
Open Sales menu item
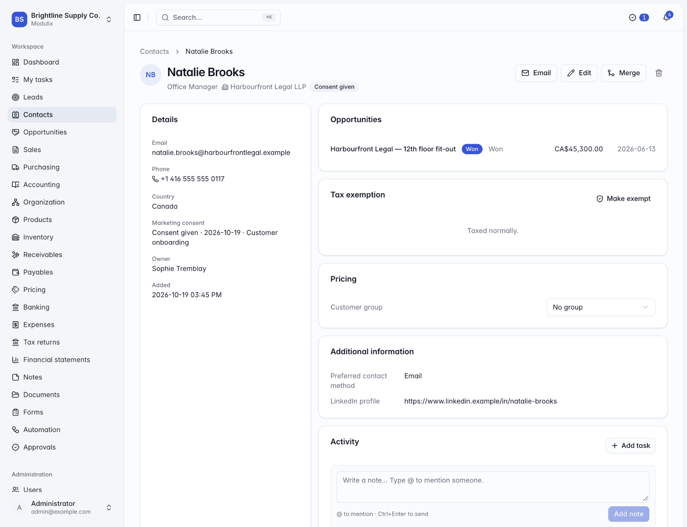pos(62,150)
